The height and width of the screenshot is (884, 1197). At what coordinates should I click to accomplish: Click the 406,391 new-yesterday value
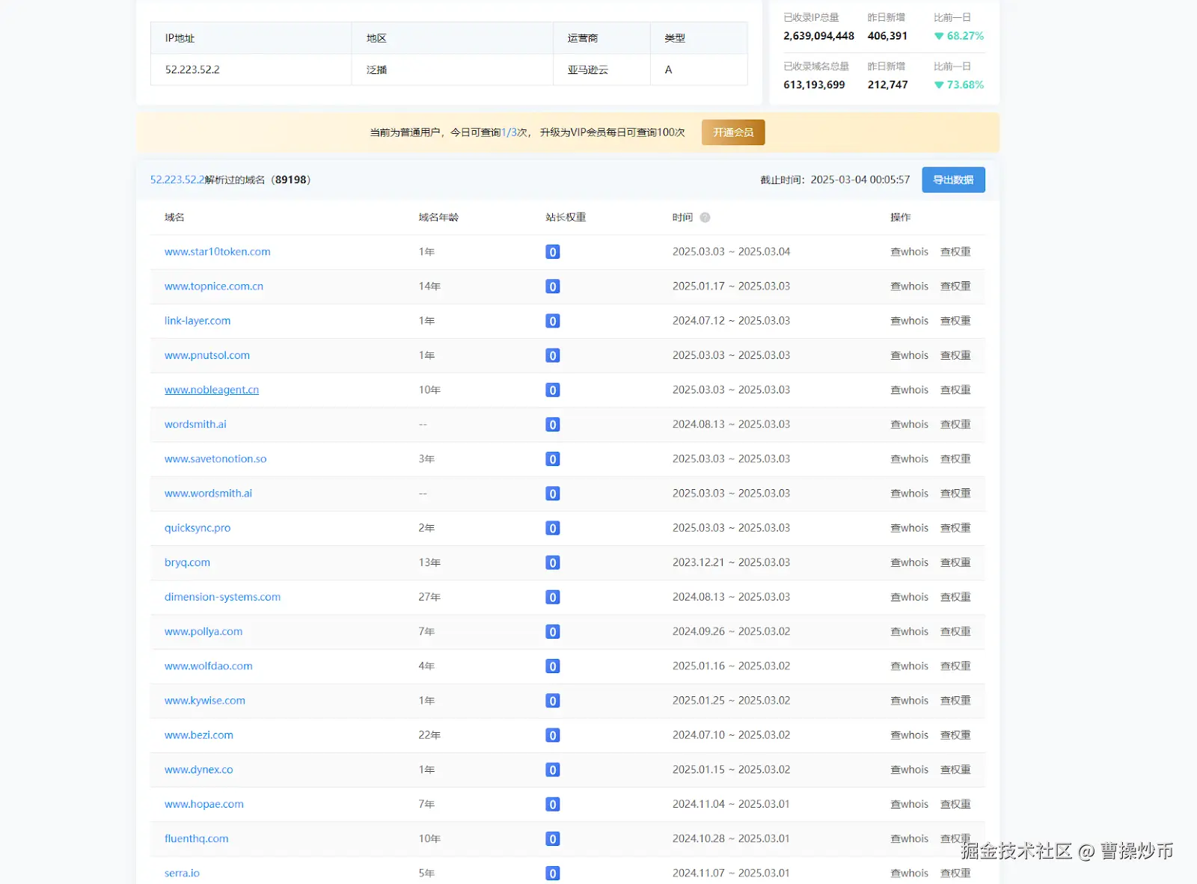tap(887, 36)
